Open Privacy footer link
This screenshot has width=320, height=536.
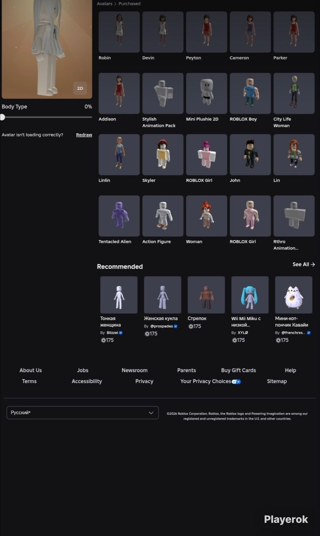coord(144,381)
